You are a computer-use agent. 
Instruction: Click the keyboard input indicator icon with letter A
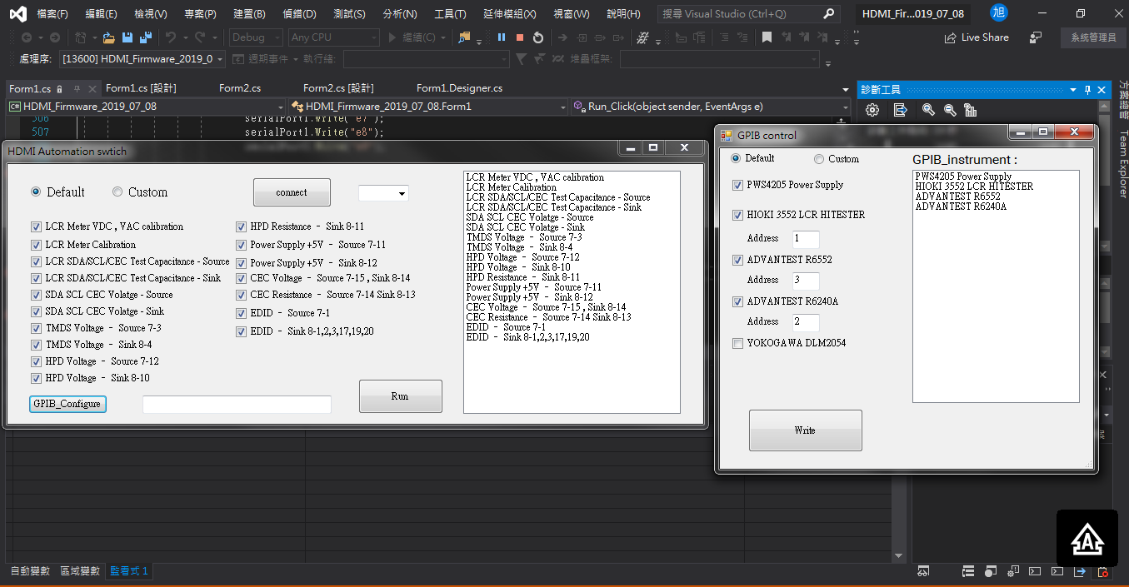[x=1087, y=540]
